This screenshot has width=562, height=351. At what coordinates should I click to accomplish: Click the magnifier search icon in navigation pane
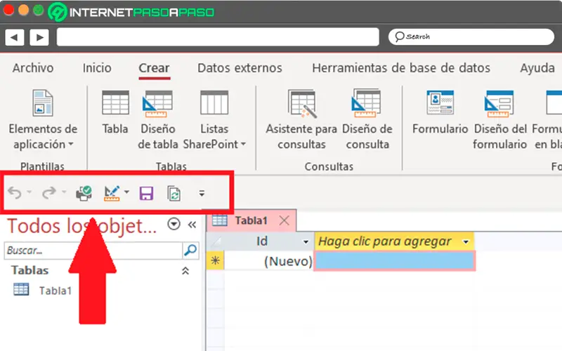click(190, 251)
